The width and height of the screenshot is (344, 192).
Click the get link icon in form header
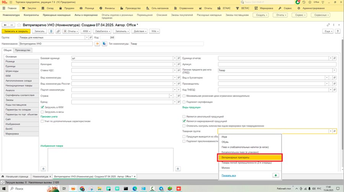[x=328, y=25]
